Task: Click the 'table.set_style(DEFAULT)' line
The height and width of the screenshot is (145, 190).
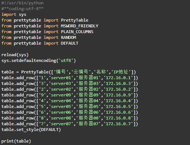Action: click(x=31, y=130)
